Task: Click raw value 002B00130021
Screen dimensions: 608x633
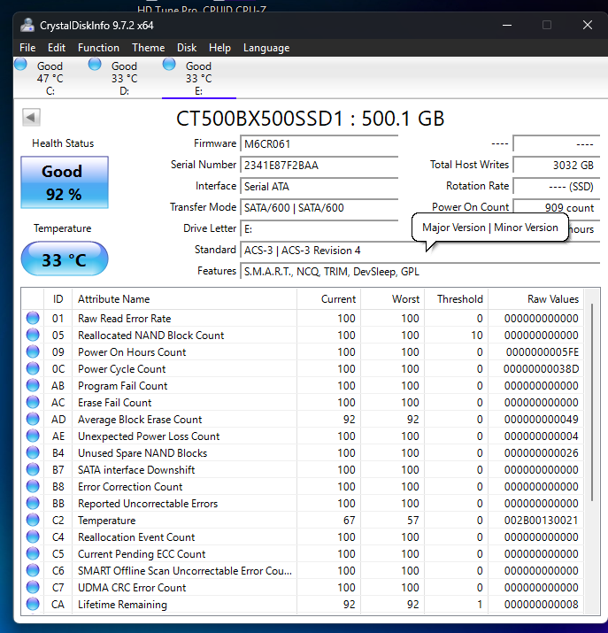Action: coord(541,520)
